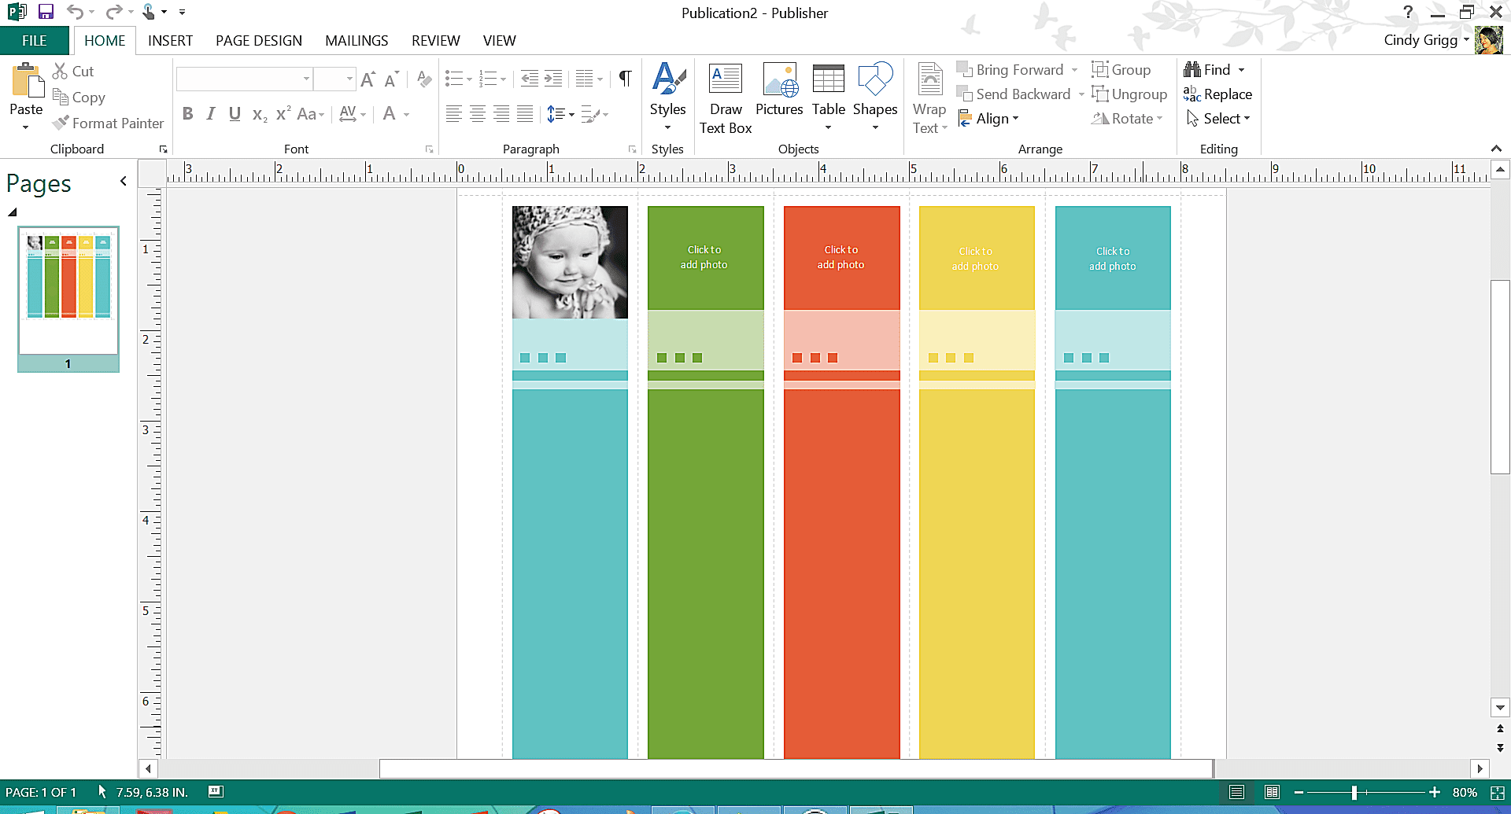The image size is (1511, 814).
Task: Fit whole page using the zoom icon
Action: coord(1498,793)
